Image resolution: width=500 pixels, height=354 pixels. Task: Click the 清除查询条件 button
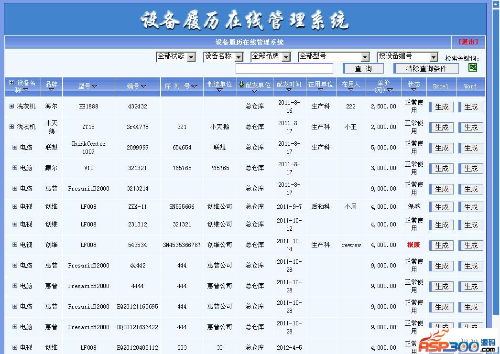point(426,68)
